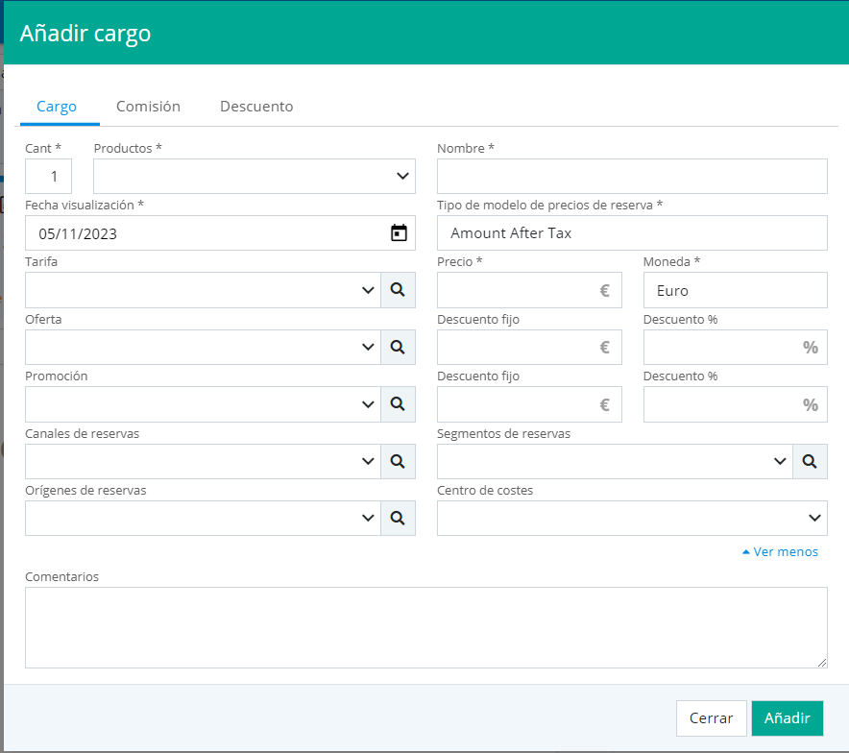This screenshot has height=753, width=849.
Task: Switch to the Descuento tab
Action: click(x=256, y=107)
